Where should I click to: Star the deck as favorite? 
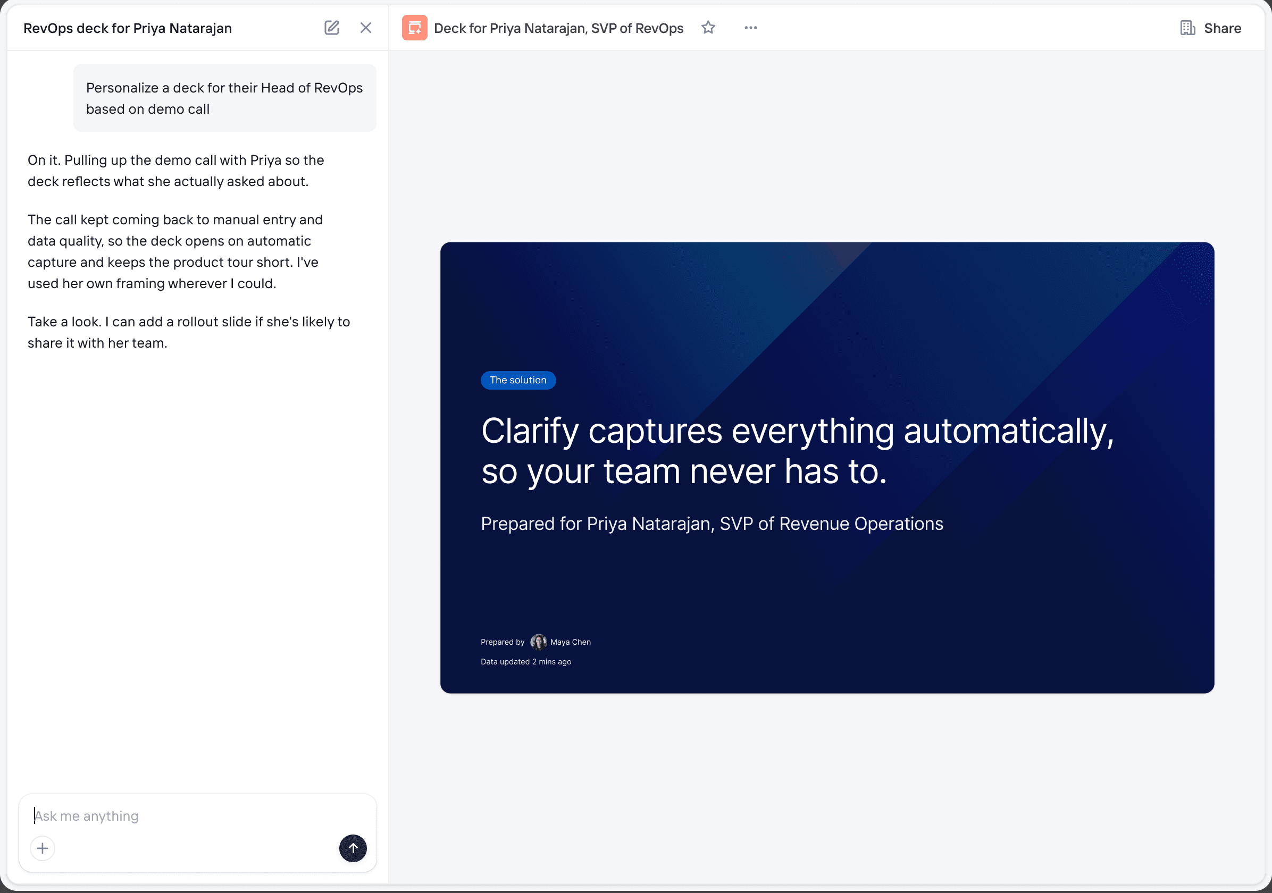pyautogui.click(x=708, y=28)
